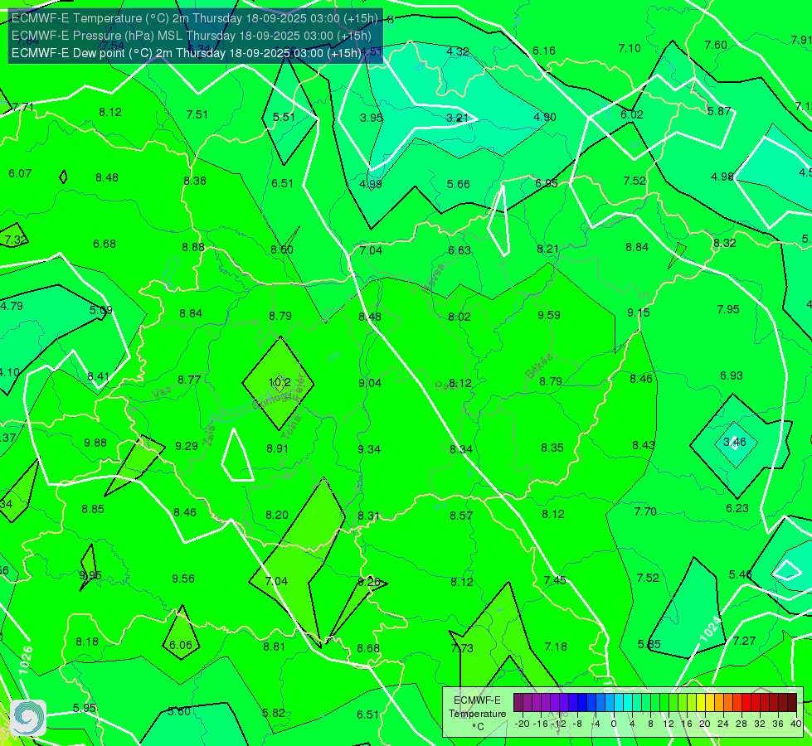Click the 8.21 temperature value
812x746 pixels.
pos(548,249)
